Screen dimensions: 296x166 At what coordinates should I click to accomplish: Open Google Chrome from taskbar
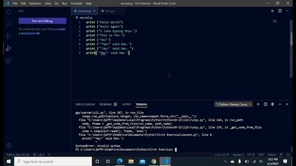coord(154,161)
